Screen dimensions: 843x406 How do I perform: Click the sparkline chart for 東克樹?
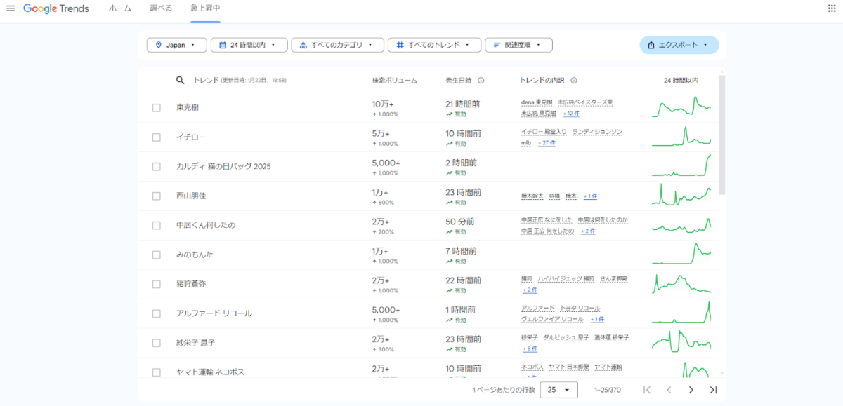pos(681,107)
